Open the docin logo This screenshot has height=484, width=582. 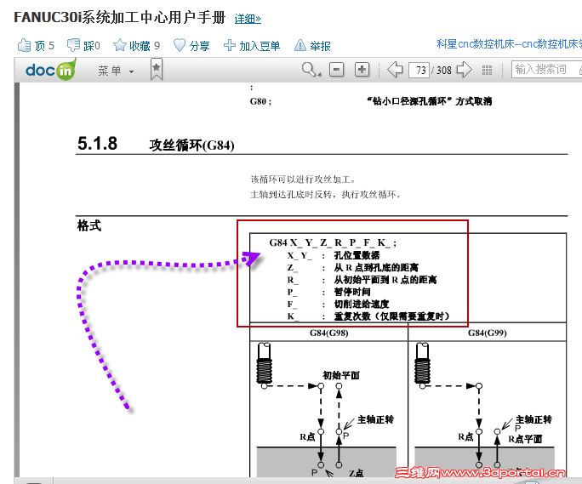(x=50, y=70)
